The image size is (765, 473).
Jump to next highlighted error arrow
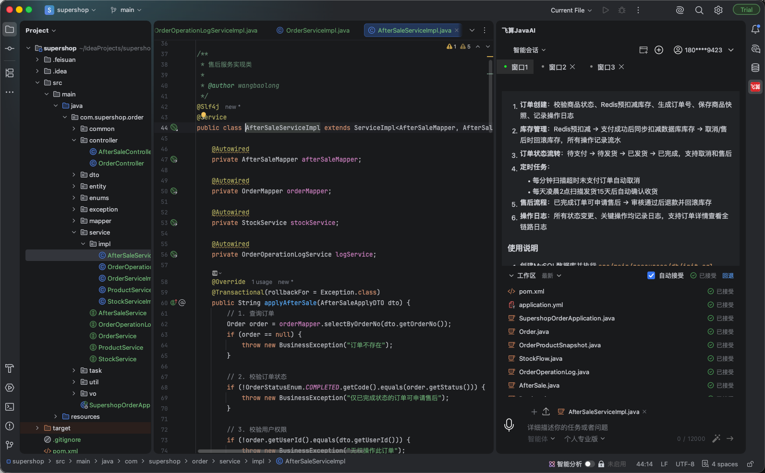point(488,47)
